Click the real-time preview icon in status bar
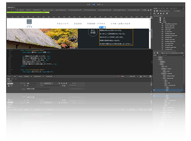This screenshot has height=141, width=191. (151, 76)
